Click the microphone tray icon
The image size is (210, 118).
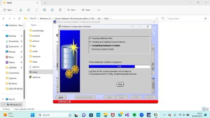coord(175,115)
